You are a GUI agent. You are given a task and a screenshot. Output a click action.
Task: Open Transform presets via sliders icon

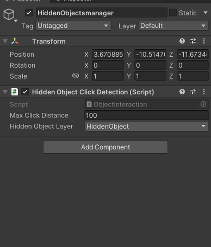point(193,41)
